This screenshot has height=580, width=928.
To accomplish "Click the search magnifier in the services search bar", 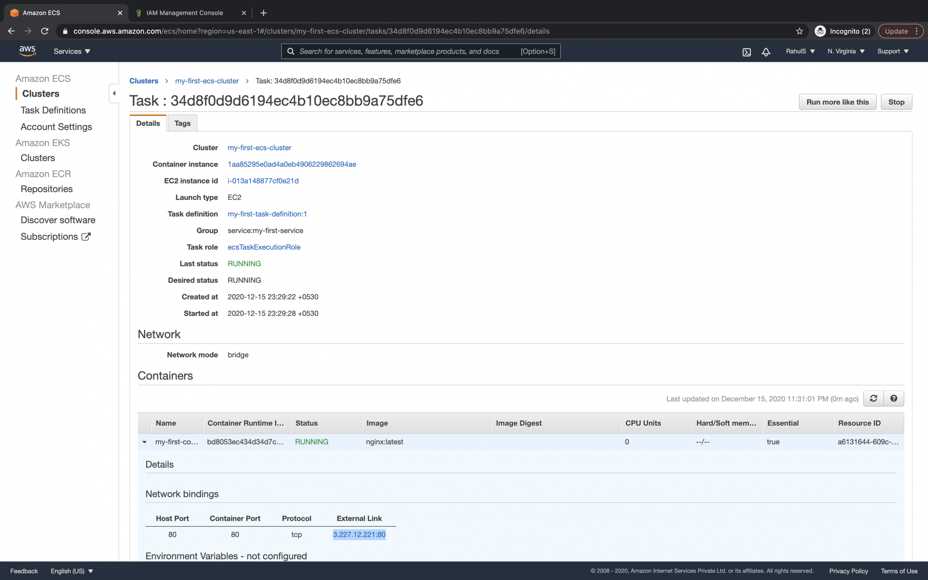I will (x=291, y=51).
